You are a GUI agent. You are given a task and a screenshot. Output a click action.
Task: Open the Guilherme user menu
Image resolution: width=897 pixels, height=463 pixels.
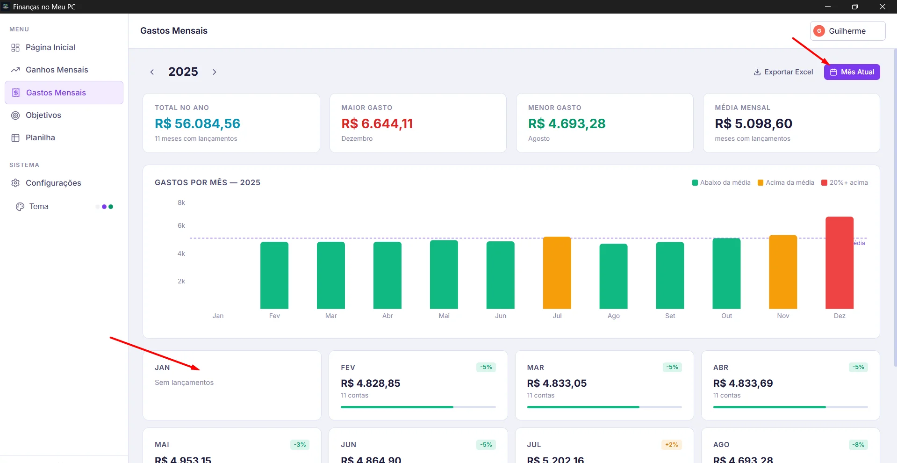(847, 31)
